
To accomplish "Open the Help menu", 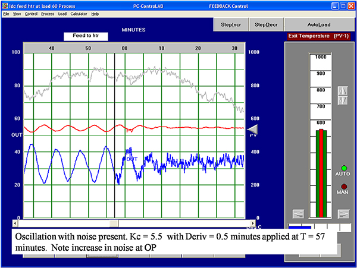I will [x=95, y=14].
